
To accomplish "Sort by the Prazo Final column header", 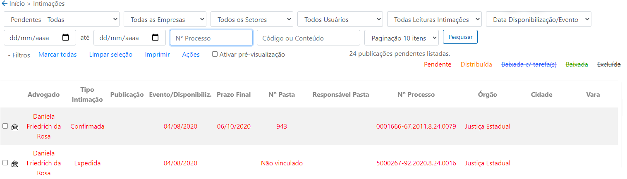I will (x=234, y=95).
